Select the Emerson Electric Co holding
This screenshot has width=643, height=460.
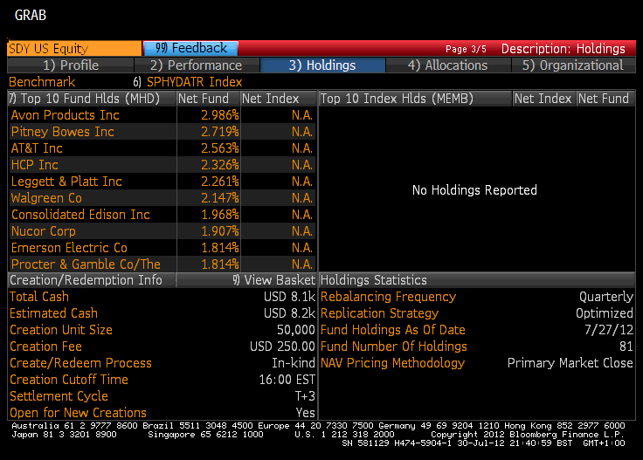[69, 248]
